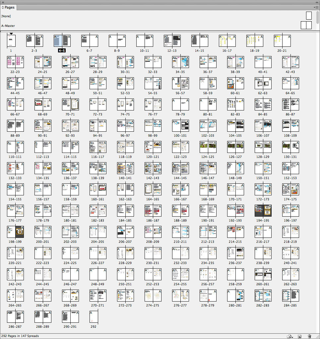Click the Create new page icon
This screenshot has width=320, height=339.
(299, 336)
